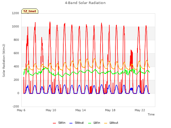171x128 pixels.
Task: Click the 1000 y-axis tick label
Action: coord(15,27)
